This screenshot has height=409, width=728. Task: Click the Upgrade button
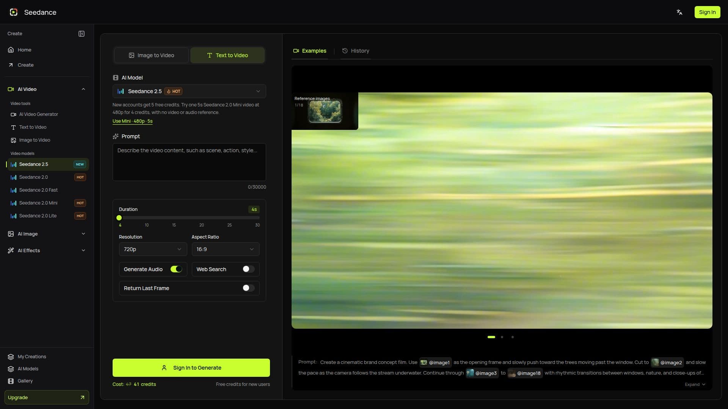[47, 397]
